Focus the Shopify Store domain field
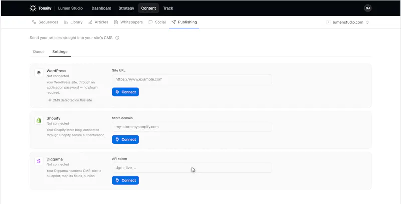Screen dimensions: 401x204 click(x=192, y=127)
